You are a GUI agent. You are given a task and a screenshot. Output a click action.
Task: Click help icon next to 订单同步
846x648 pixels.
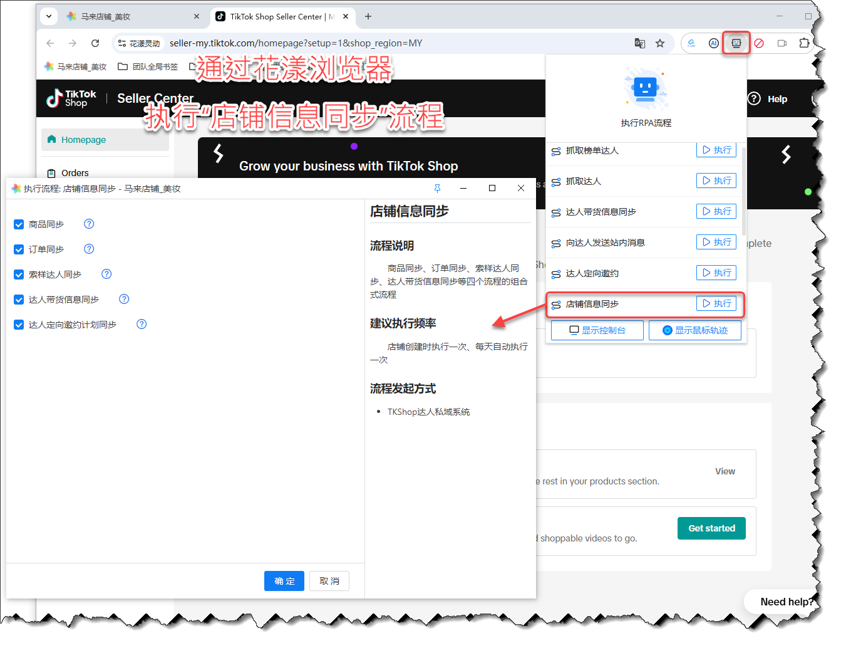point(89,249)
